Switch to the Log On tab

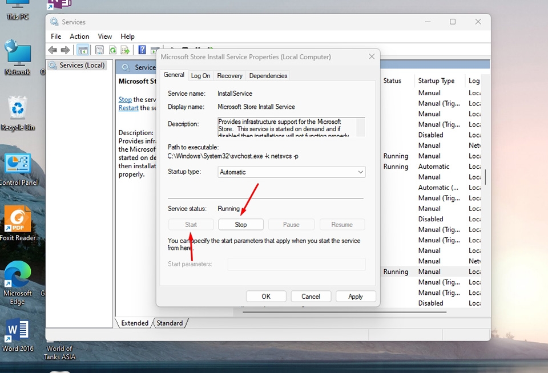(x=200, y=76)
